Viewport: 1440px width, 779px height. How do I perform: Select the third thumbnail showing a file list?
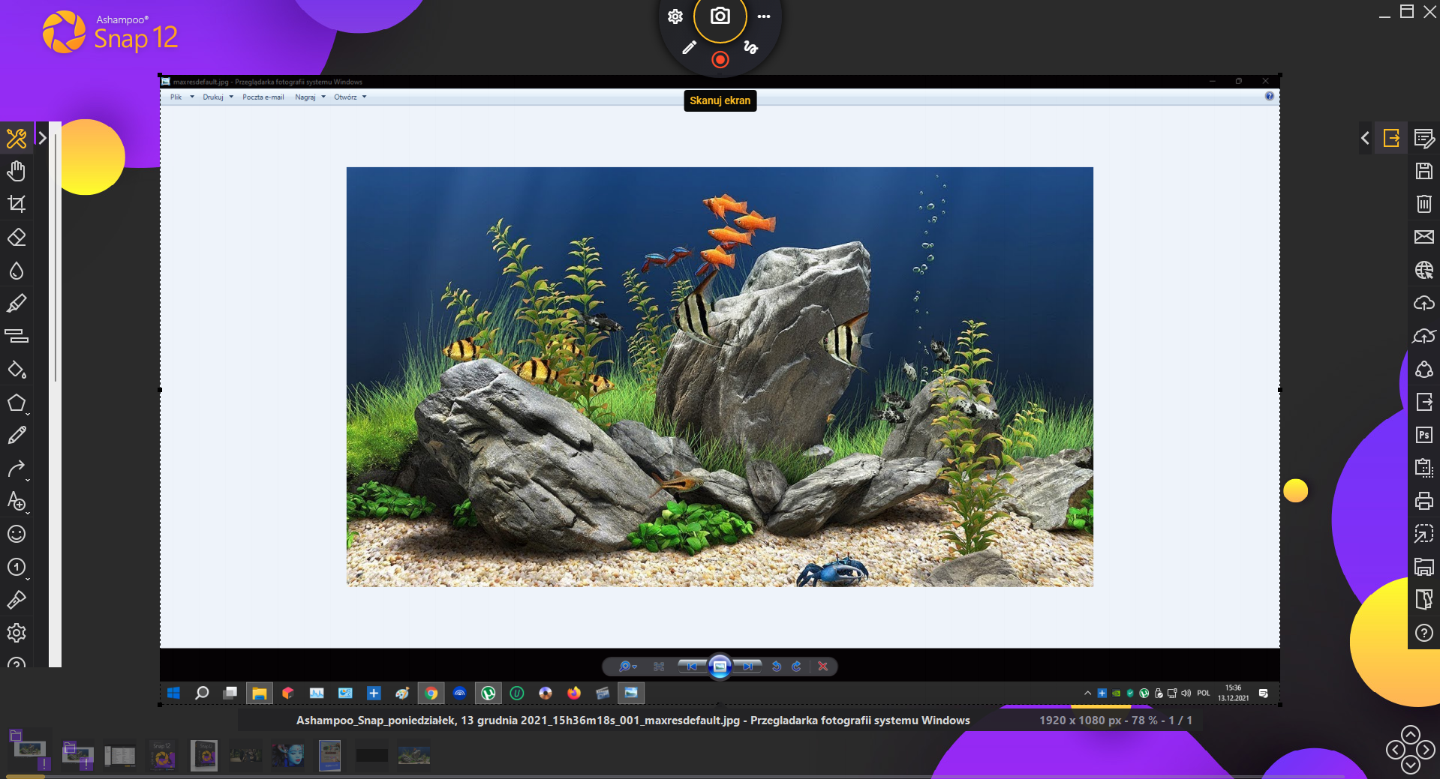coord(120,756)
